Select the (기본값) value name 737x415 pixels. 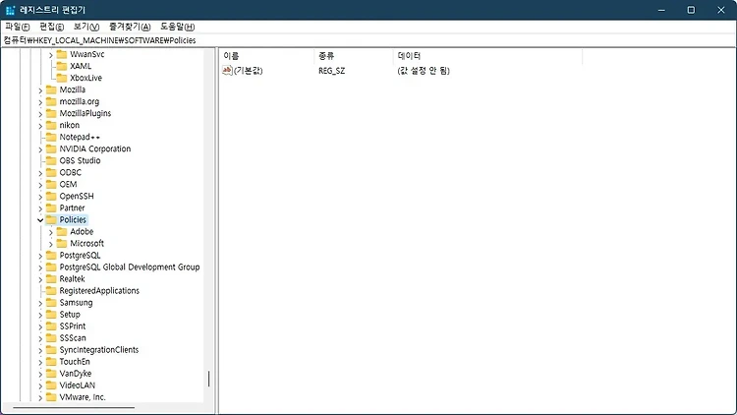click(249, 71)
